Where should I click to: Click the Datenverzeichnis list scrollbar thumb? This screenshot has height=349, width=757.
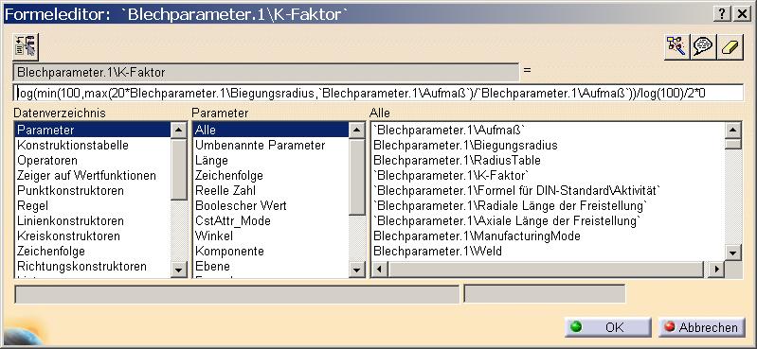(179, 169)
